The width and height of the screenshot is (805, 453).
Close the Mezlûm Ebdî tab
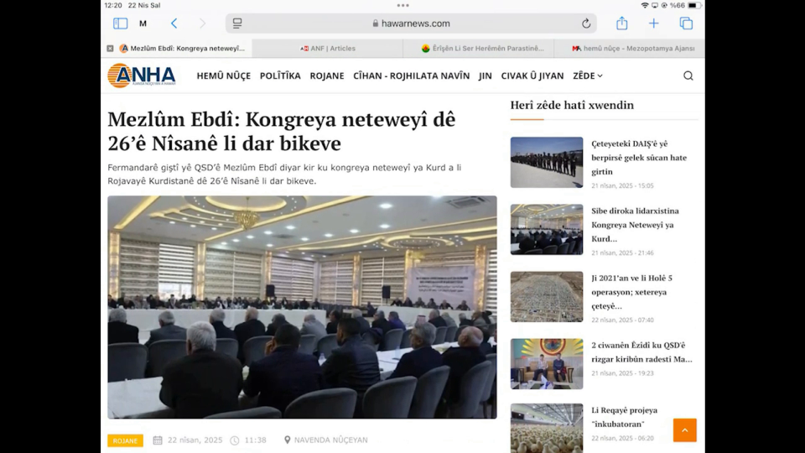tap(110, 49)
